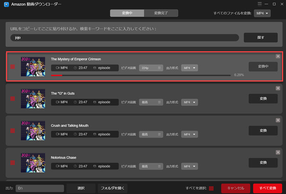
Task: Click the title "Crush and Talking Mouth"
Action: (70, 126)
